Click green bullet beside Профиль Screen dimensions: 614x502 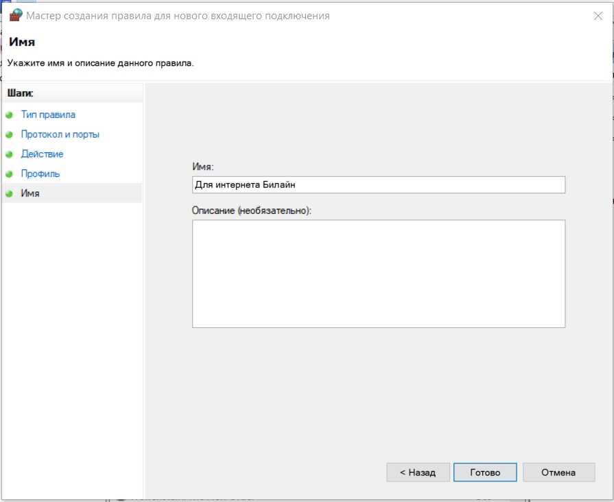pyautogui.click(x=9, y=174)
